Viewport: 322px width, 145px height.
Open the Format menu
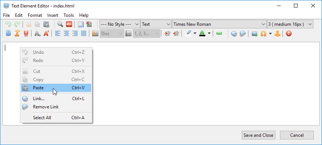pyautogui.click(x=35, y=15)
